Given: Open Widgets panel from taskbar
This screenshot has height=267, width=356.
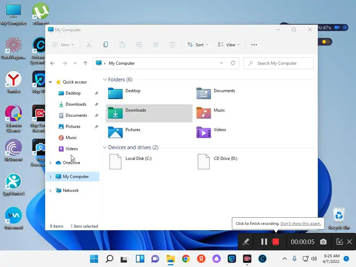Looking at the screenshot, I should pyautogui.click(x=140, y=259).
